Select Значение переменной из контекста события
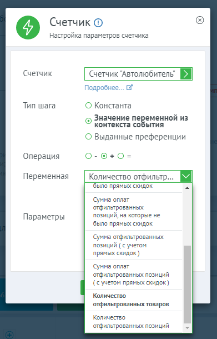The image size is (217, 339). [x=137, y=121]
